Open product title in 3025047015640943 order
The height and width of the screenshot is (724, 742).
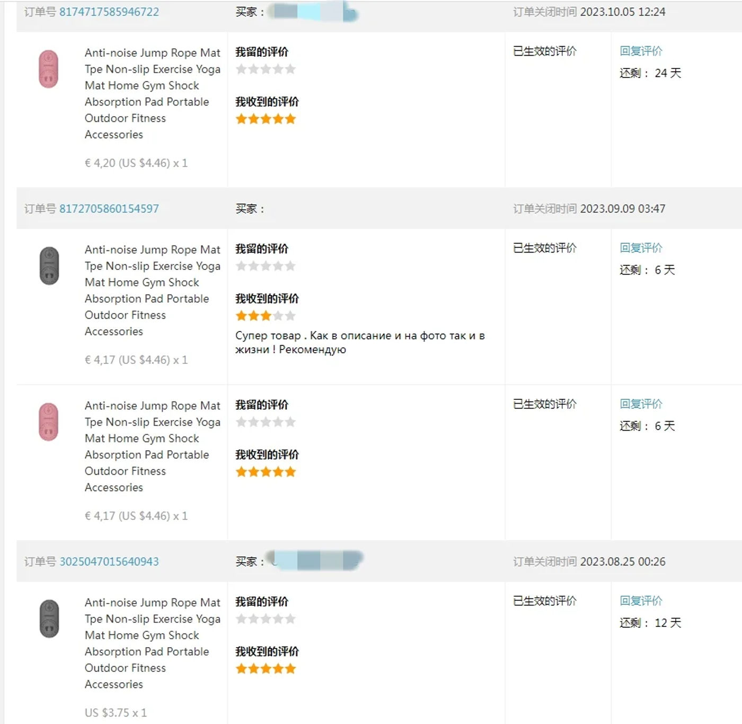(x=152, y=643)
